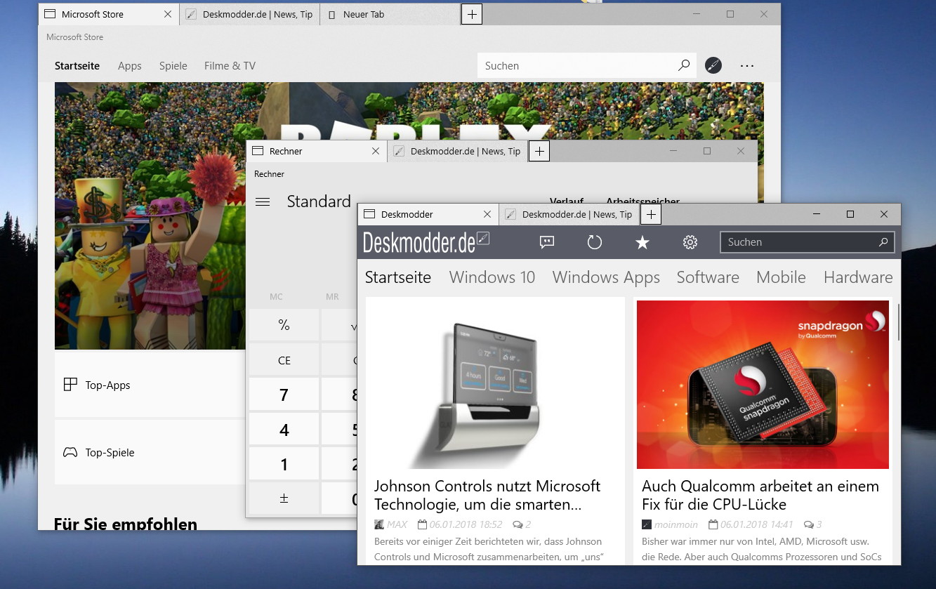Open the user profile avatar in Microsoft Store
The image size is (936, 589).
pos(713,65)
